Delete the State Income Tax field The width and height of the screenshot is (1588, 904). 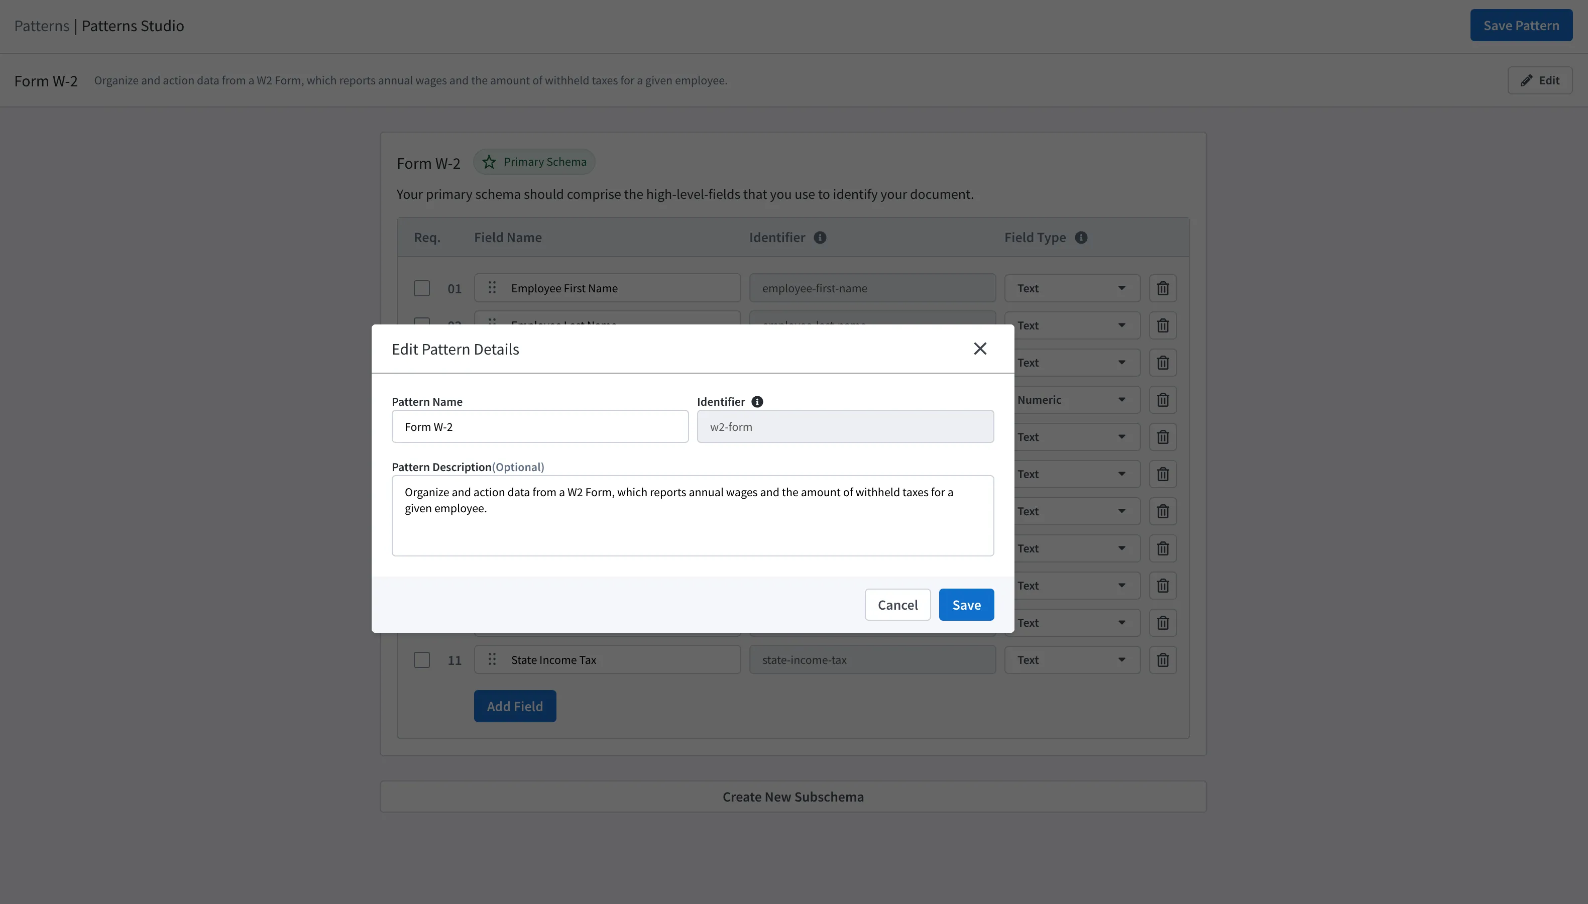tap(1163, 660)
